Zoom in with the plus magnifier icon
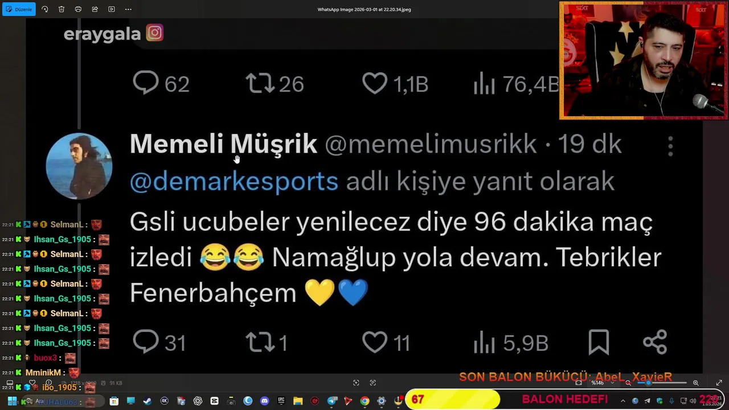The image size is (729, 410). point(695,383)
